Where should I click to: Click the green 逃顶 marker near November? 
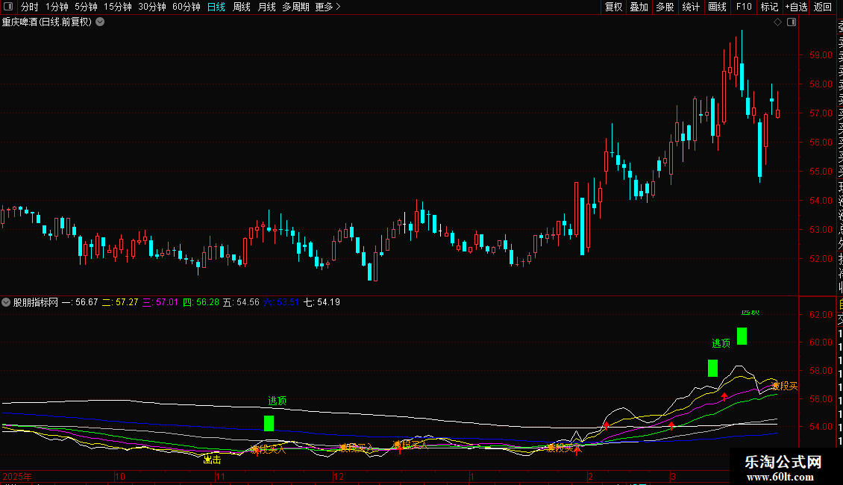269,423
